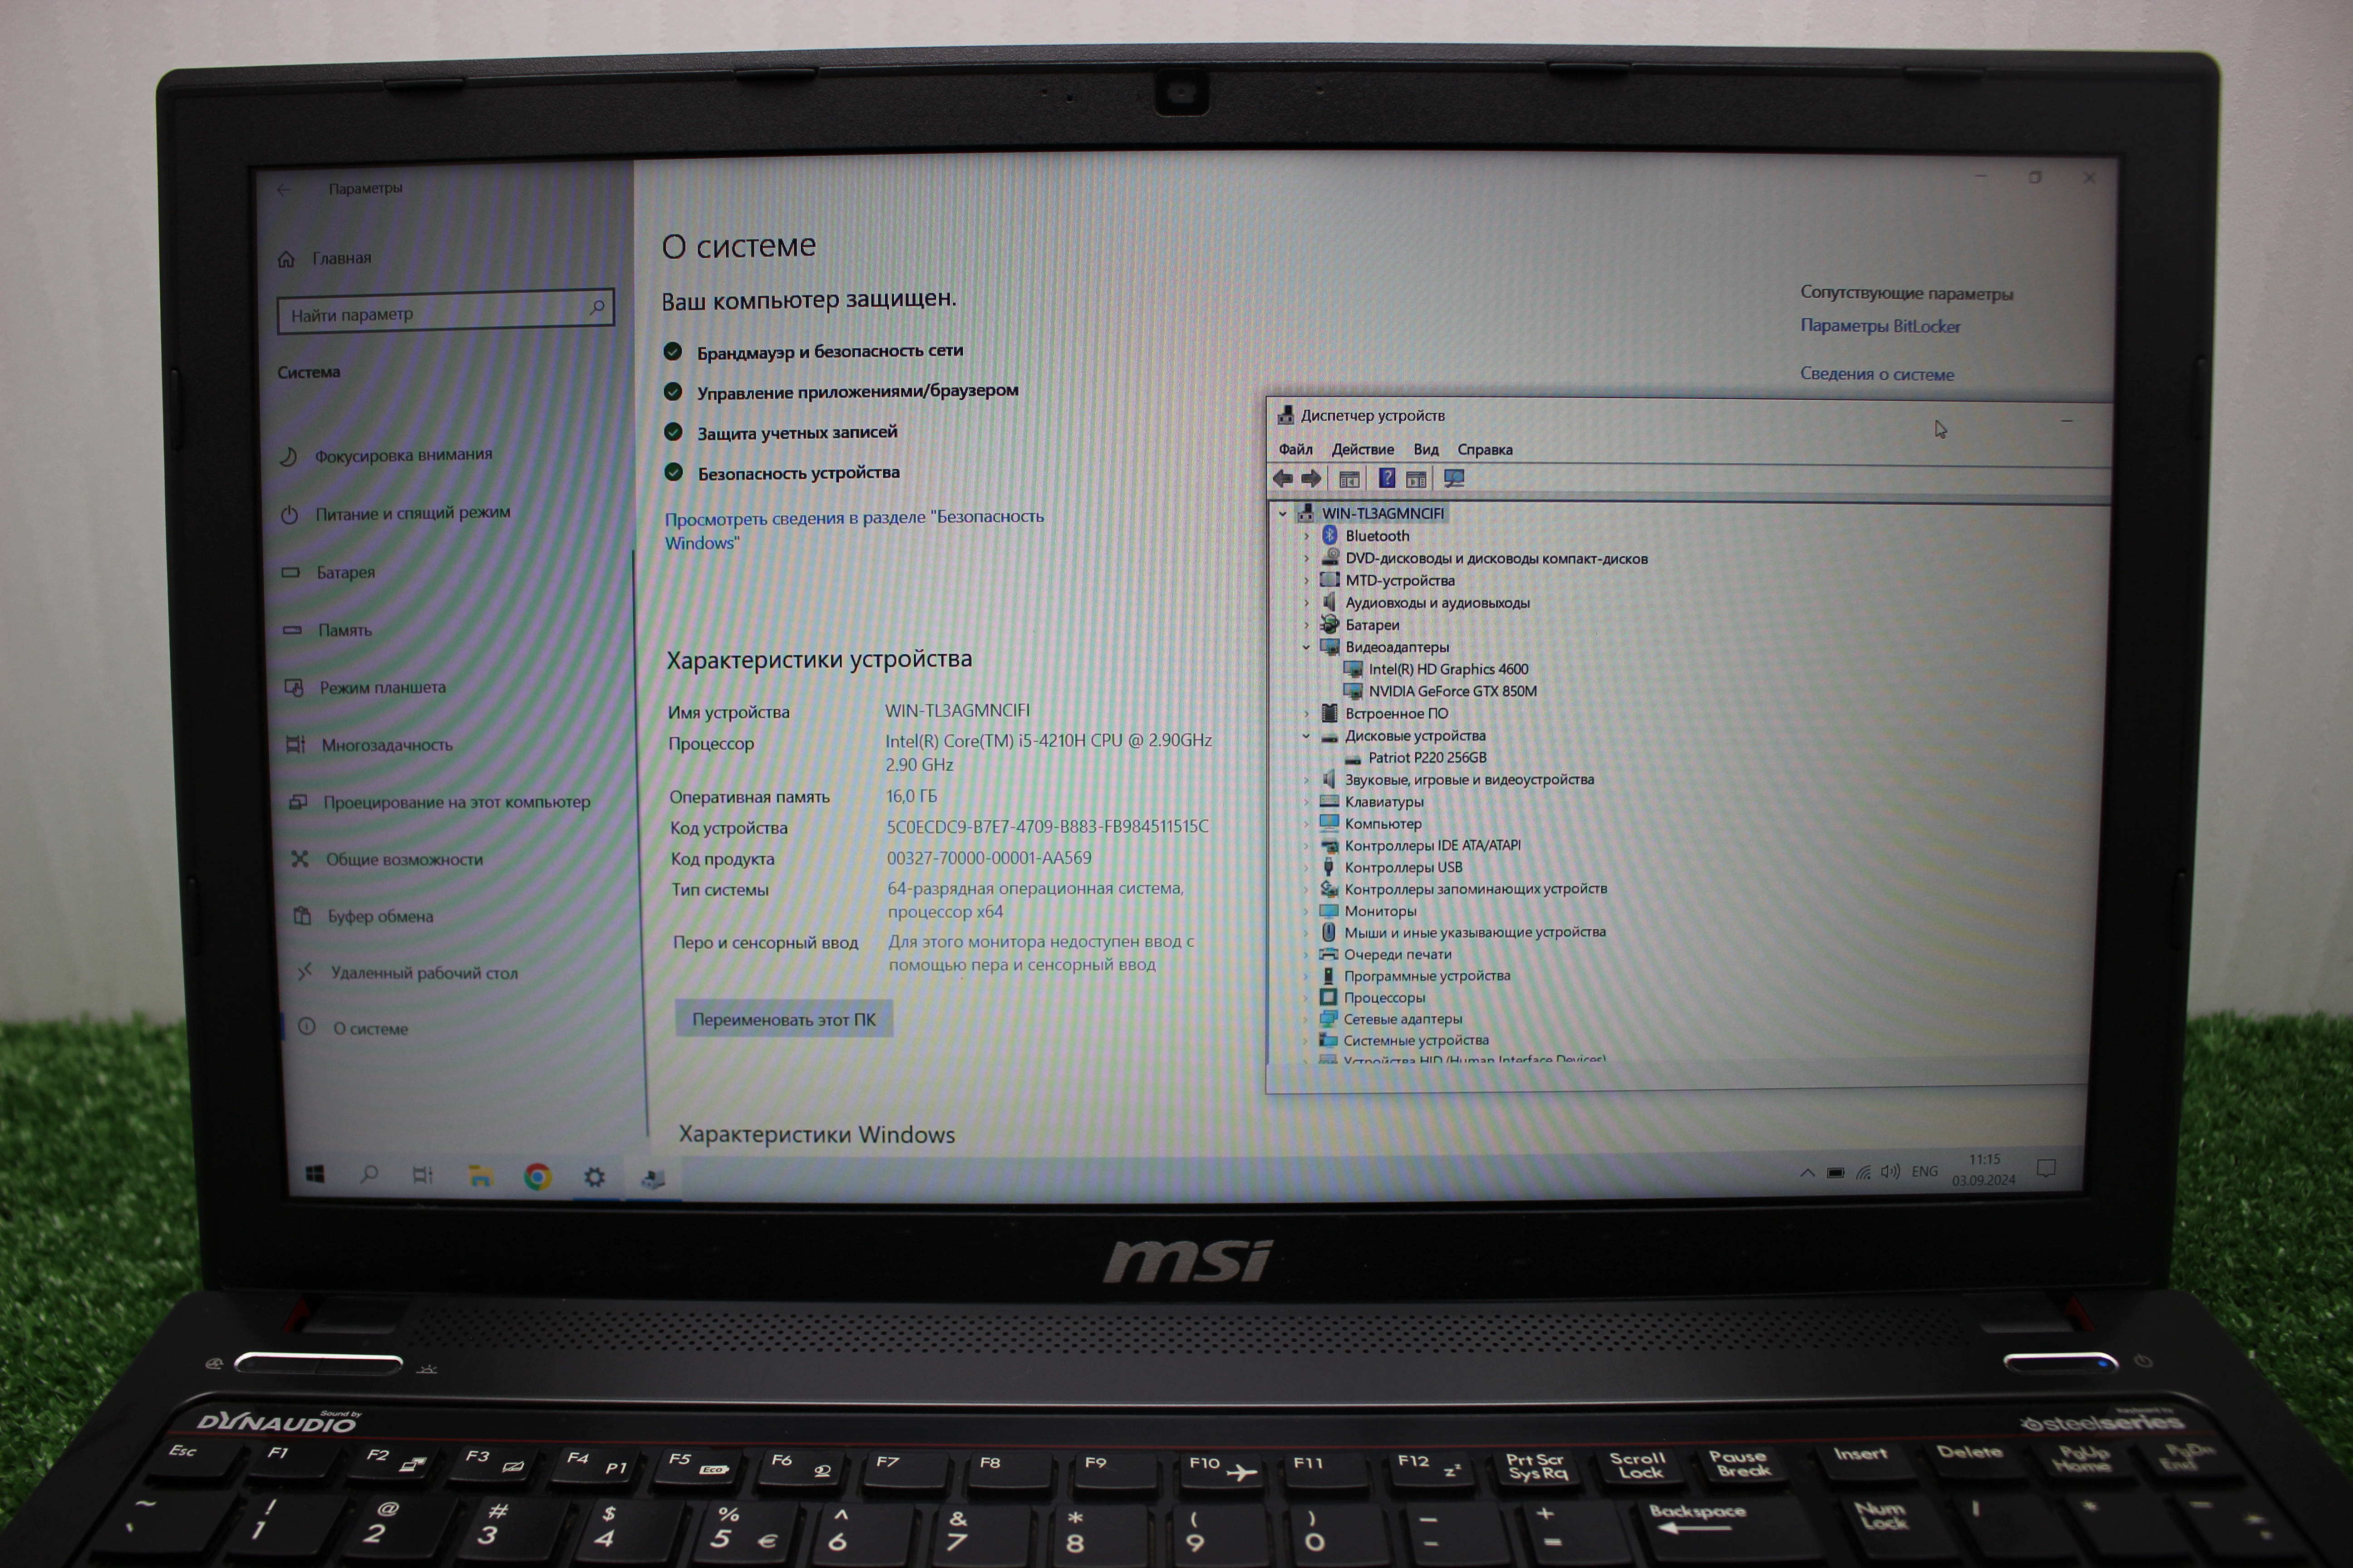The image size is (2353, 1568).
Task: Expand the Сетевые адаптеры category
Action: tap(1305, 1019)
